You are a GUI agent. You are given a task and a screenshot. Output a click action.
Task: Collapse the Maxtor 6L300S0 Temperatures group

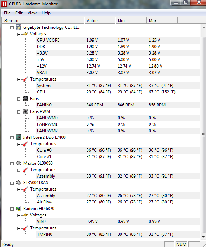point(19,170)
